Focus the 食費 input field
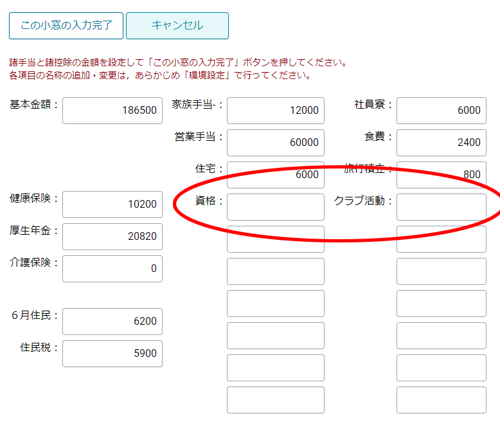The height and width of the screenshot is (445, 500). tap(441, 142)
